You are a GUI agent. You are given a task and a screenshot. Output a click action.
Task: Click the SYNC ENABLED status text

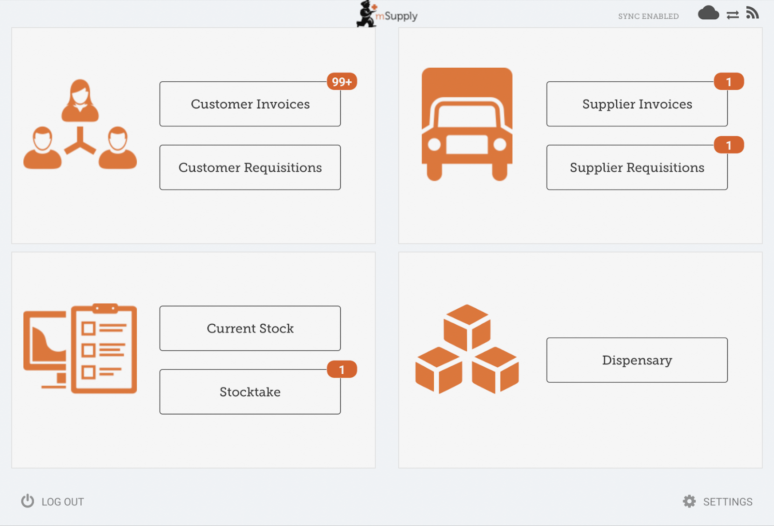coord(648,16)
